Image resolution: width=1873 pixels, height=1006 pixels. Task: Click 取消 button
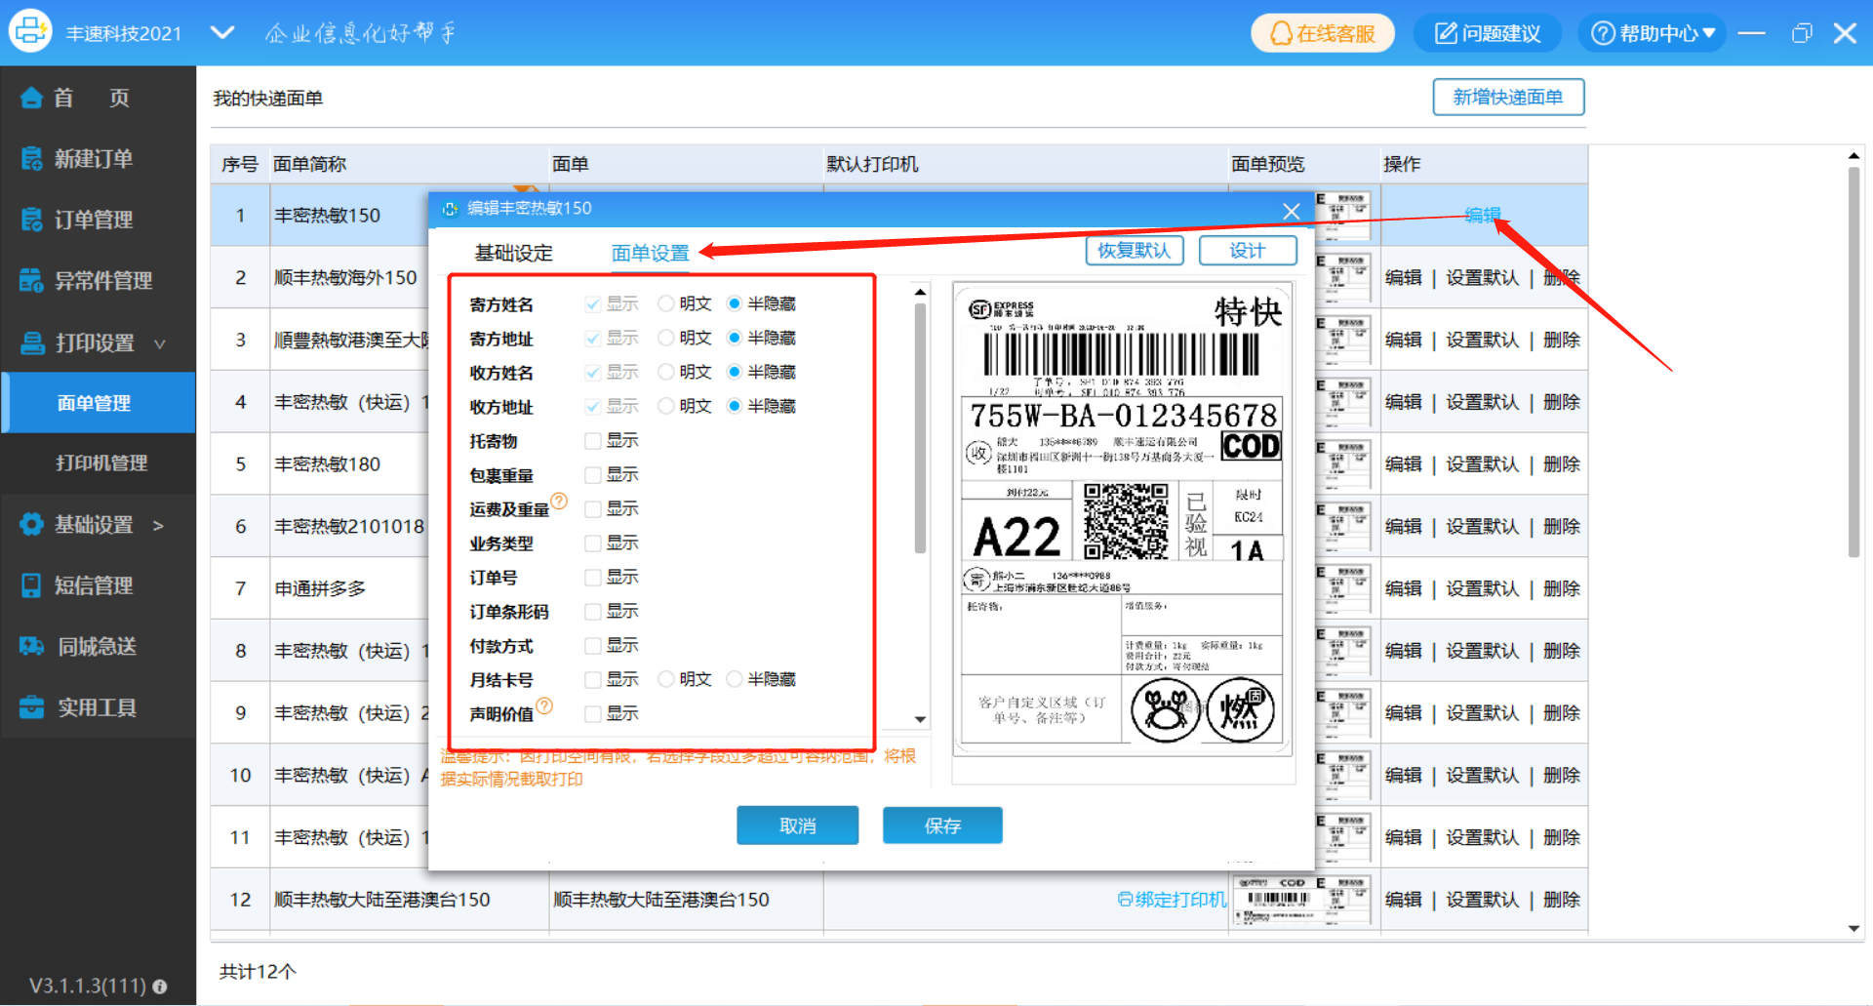797,825
